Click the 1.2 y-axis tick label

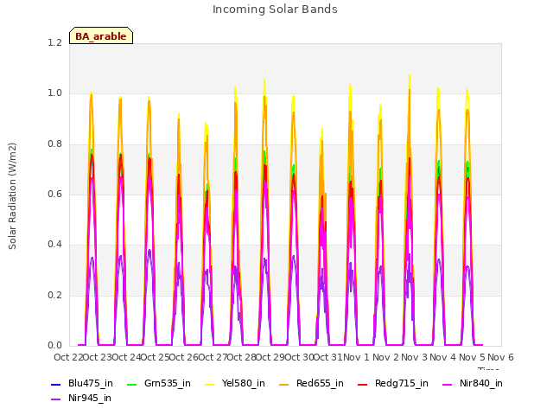click(54, 42)
